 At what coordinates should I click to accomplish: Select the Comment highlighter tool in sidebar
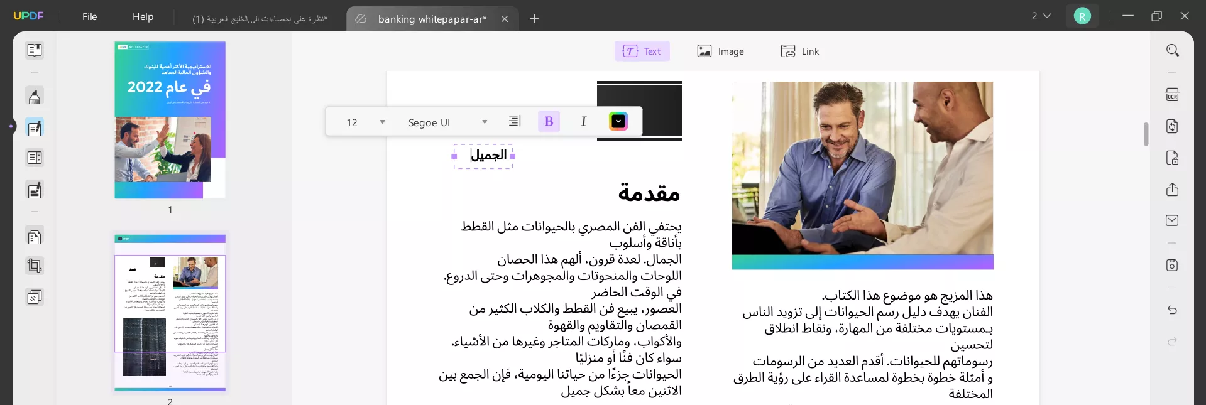(35, 97)
